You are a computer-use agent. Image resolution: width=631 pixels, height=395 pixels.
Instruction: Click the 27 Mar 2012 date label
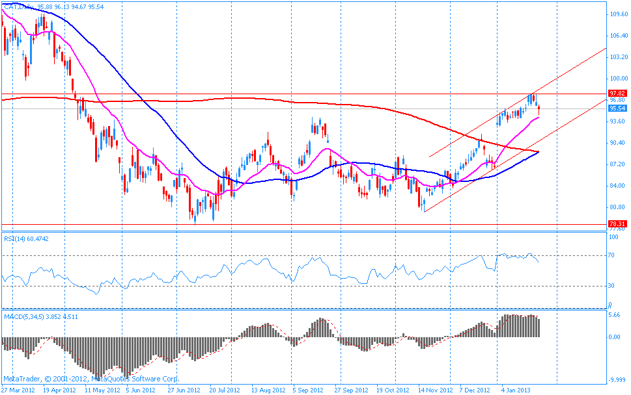[x=18, y=390]
